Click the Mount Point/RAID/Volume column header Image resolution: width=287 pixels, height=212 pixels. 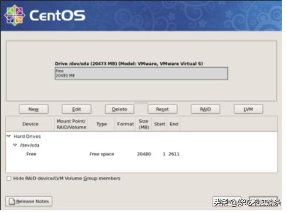pos(72,124)
